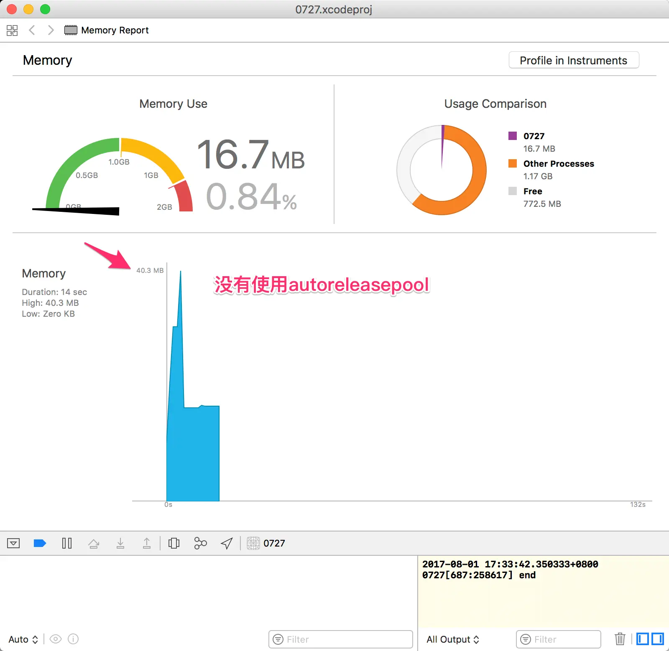Go forward with the right chevron
The width and height of the screenshot is (669, 651).
pyautogui.click(x=51, y=30)
